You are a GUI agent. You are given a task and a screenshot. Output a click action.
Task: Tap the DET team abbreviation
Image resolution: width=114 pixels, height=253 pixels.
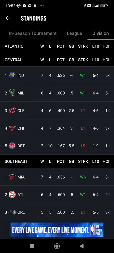pyautogui.click(x=21, y=146)
